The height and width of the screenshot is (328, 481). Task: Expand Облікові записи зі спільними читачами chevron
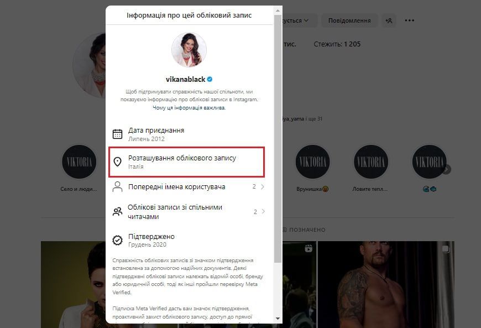click(x=263, y=211)
